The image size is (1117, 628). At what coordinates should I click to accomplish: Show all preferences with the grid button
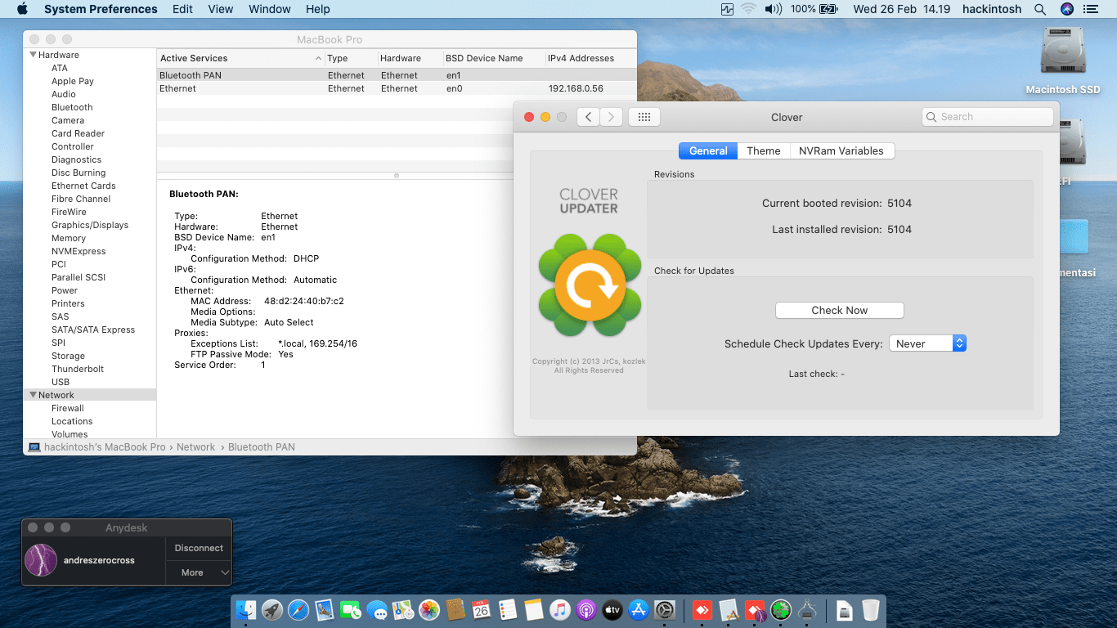click(644, 117)
